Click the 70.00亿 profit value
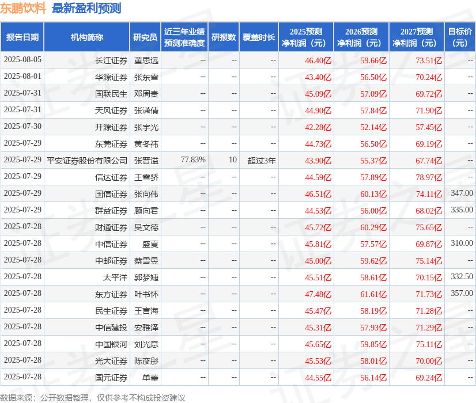476x403 pixels. [x=429, y=360]
